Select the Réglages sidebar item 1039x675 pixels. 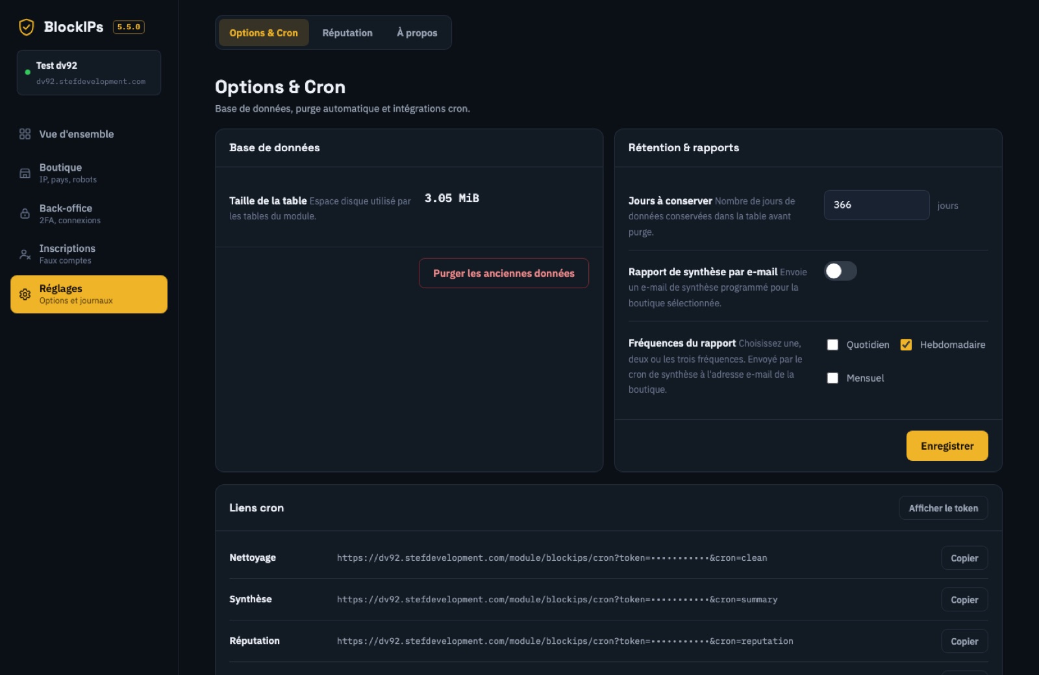(89, 294)
